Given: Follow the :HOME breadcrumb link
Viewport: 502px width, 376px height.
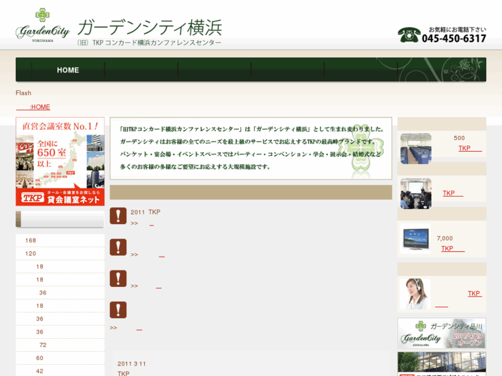Looking at the screenshot, I should pos(33,107).
